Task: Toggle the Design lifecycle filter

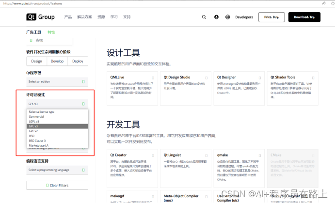Action: point(37,61)
